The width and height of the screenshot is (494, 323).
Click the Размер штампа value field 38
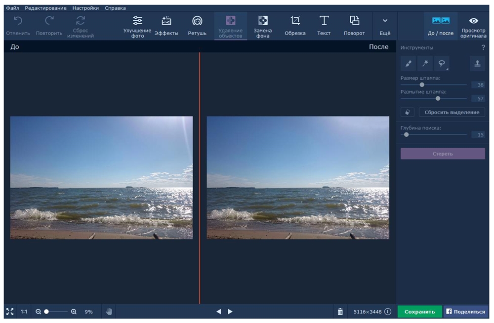tap(478, 85)
